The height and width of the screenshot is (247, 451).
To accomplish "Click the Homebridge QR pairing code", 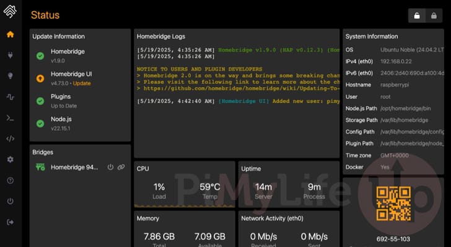I will [x=393, y=204].
